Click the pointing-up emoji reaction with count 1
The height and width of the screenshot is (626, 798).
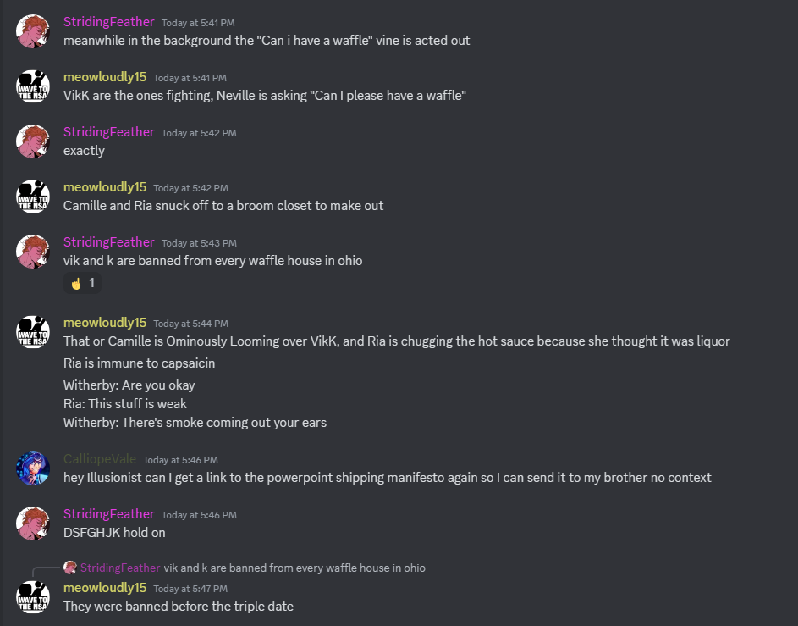coord(82,283)
